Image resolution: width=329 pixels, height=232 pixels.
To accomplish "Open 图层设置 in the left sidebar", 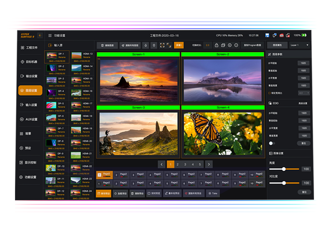I will click(x=30, y=90).
